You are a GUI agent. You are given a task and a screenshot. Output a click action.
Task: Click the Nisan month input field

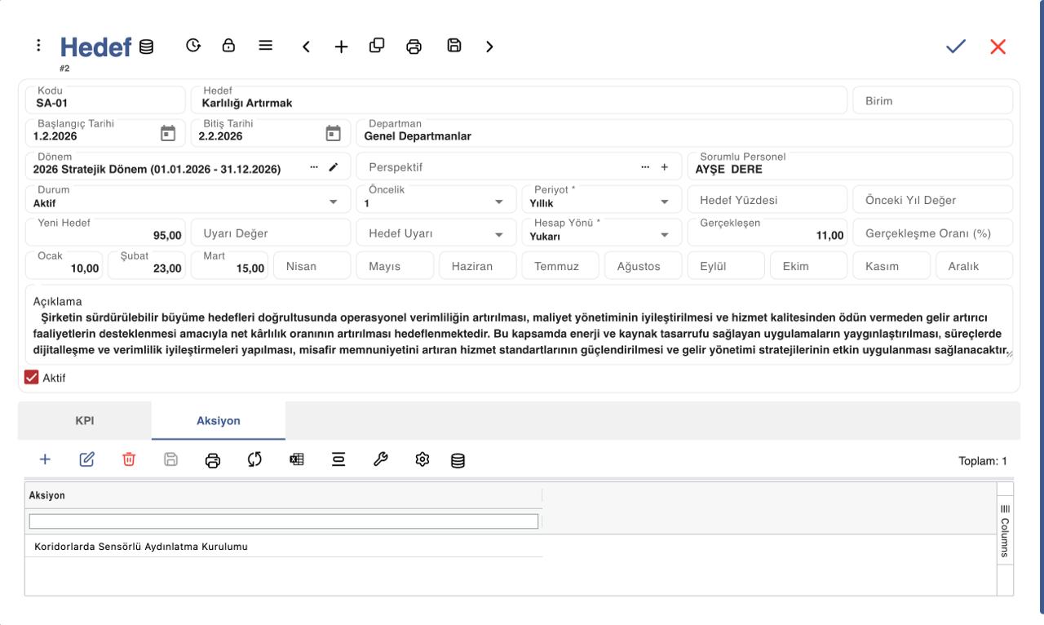(x=312, y=266)
